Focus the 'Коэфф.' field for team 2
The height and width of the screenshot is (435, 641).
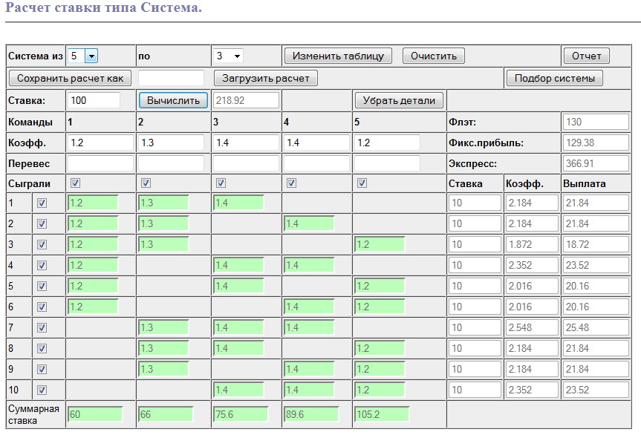171,143
